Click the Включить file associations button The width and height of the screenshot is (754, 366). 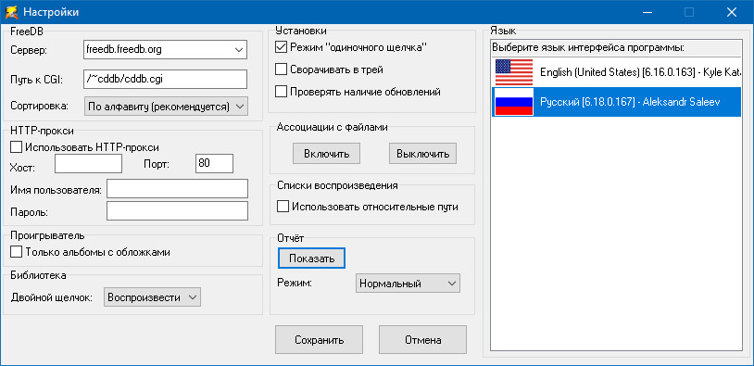click(326, 154)
